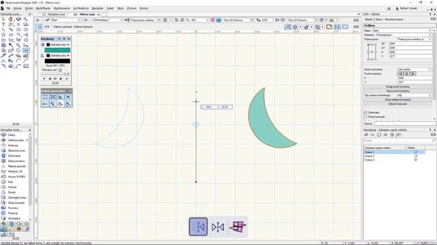
Task: Select the Text tool
Action: pos(3,24)
